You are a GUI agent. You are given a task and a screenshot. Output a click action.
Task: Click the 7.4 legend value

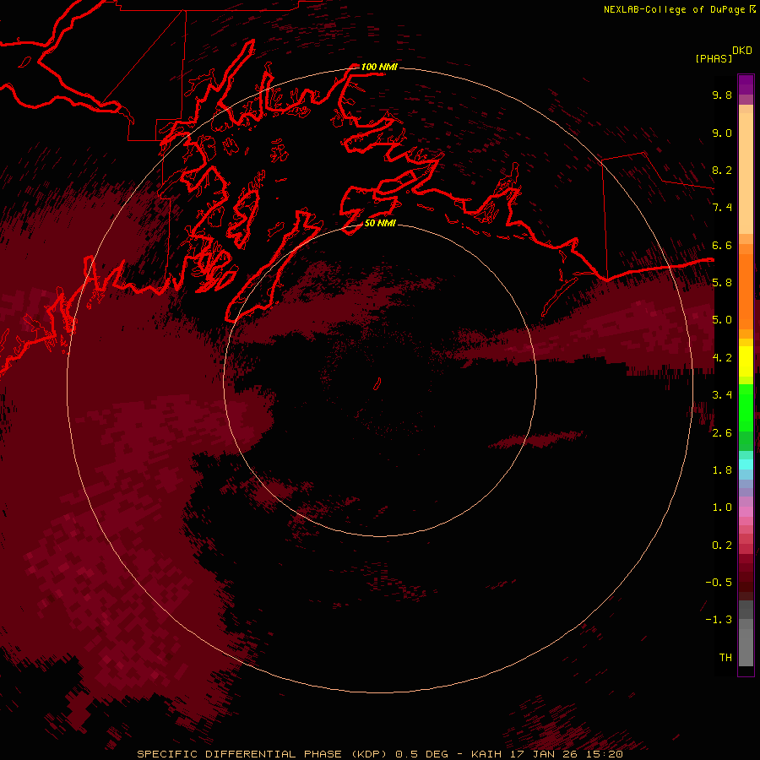pos(722,208)
